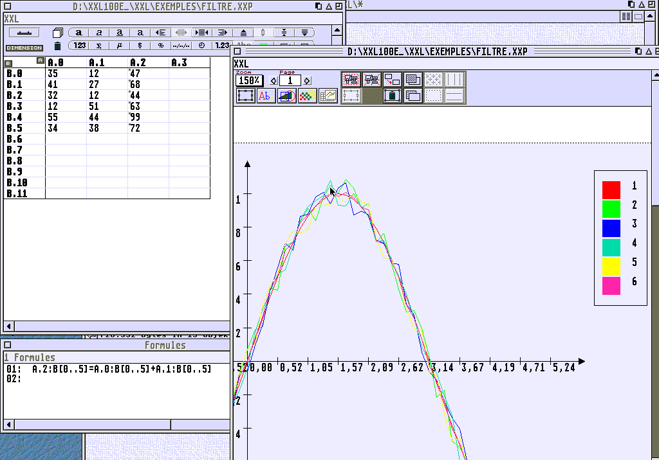Apply the --/--/-- date format

click(x=181, y=46)
